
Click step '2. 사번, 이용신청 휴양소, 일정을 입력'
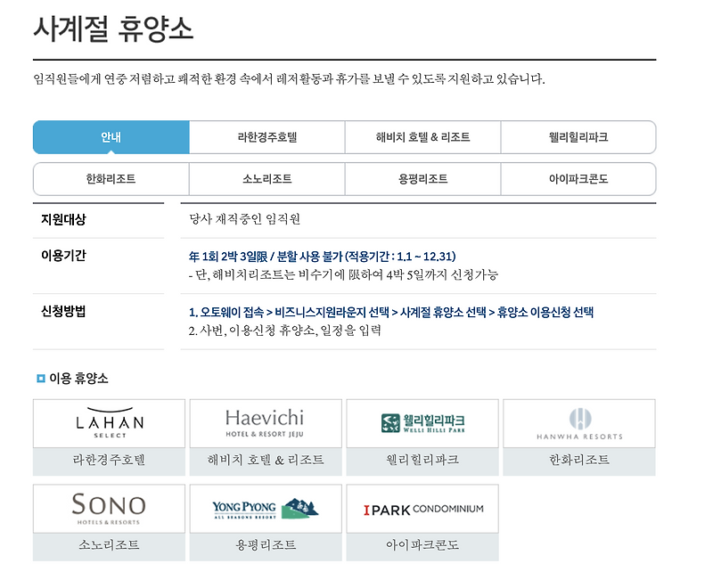pos(284,331)
